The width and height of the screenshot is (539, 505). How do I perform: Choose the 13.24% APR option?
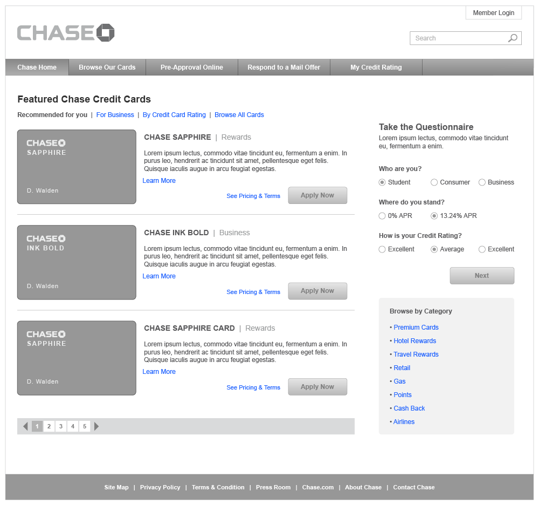click(434, 216)
